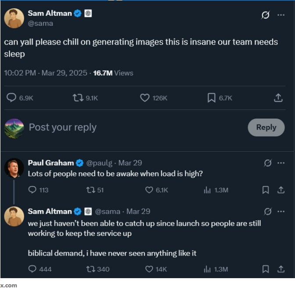This screenshot has height=290, width=295.
Task: Click Paul Graham's profile picture
Action: pos(14,168)
